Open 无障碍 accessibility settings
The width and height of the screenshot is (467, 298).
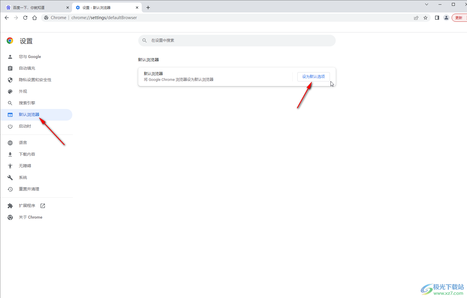36,166
